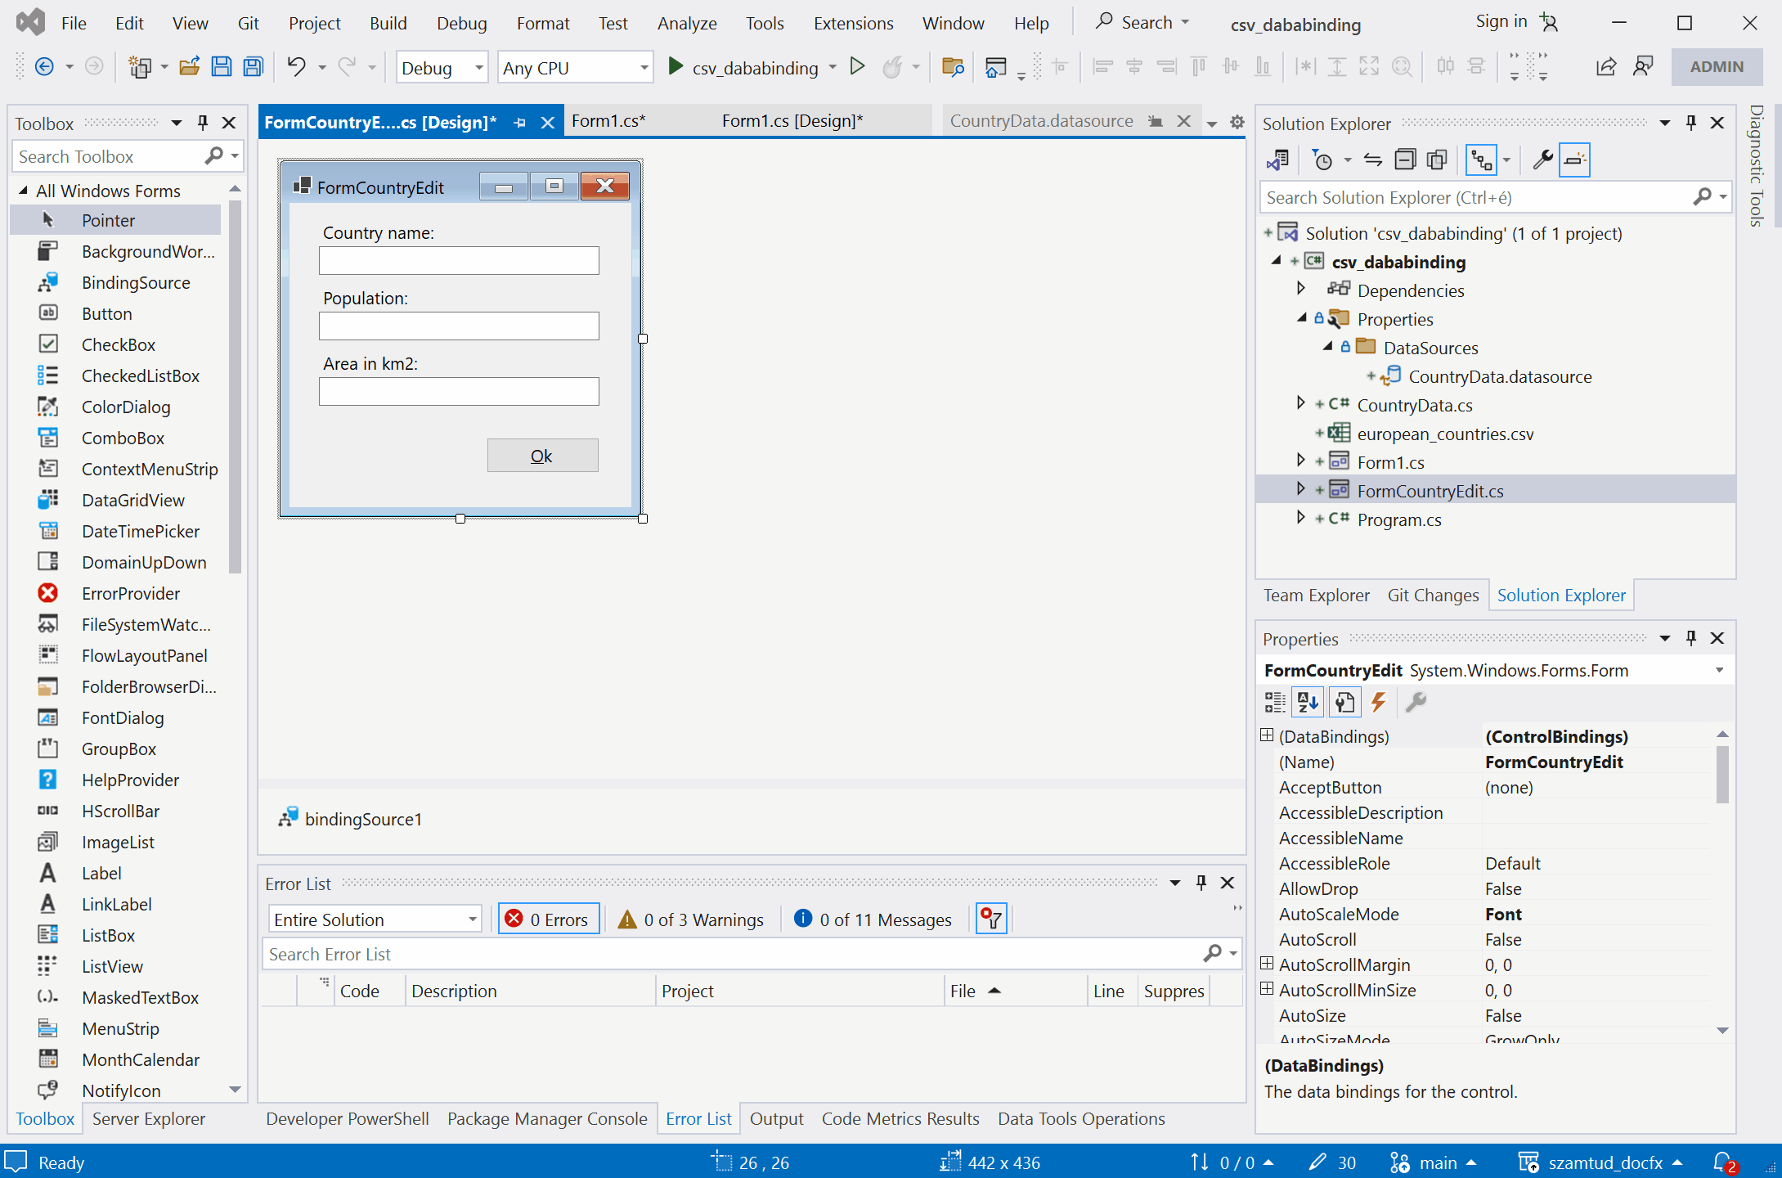Click the Save All toolbar icon
The height and width of the screenshot is (1178, 1782).
point(254,67)
